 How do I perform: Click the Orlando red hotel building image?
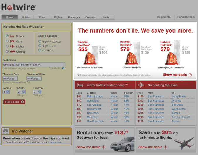[131, 58]
